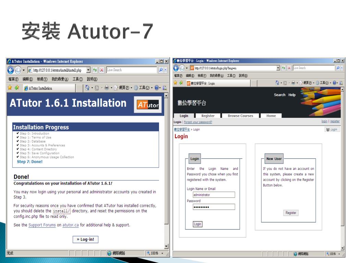Click Home icon in ATutor Installation toolbar

(x=87, y=88)
